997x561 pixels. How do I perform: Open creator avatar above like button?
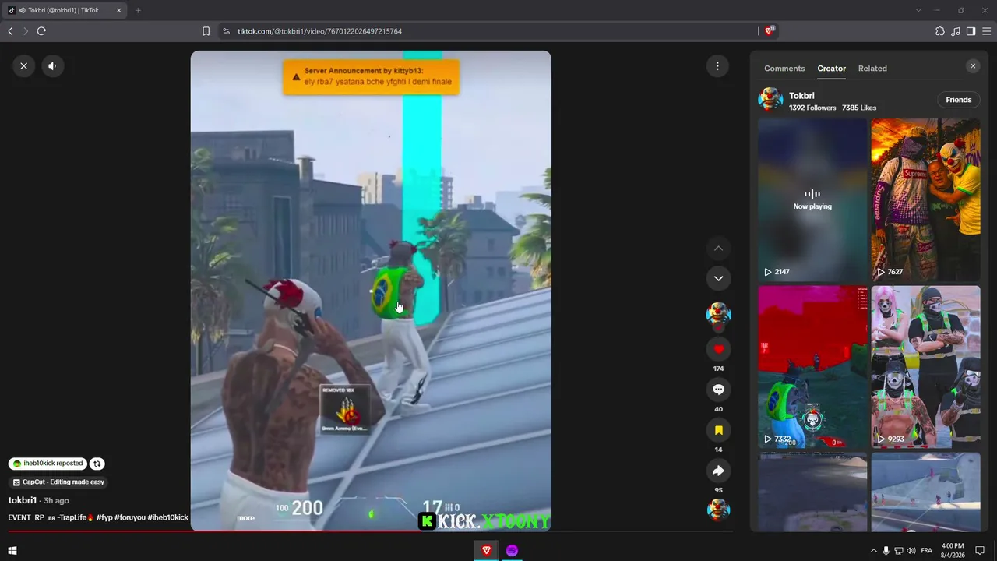coord(718,315)
